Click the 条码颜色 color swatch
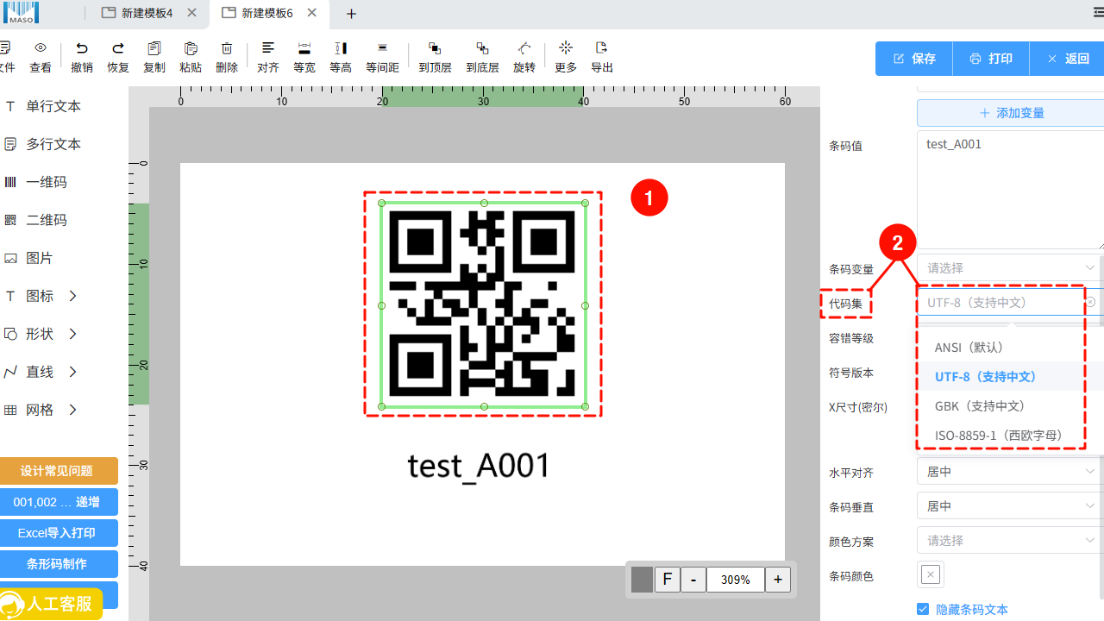This screenshot has width=1104, height=621. coord(931,574)
